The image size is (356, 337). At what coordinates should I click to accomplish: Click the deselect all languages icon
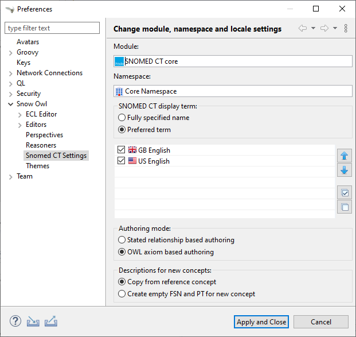click(x=345, y=207)
